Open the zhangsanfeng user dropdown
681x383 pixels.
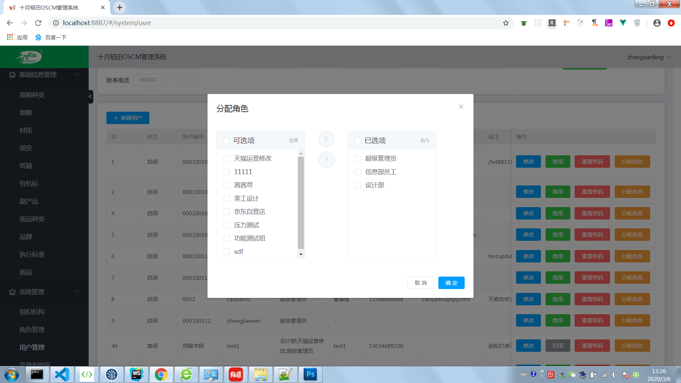click(649, 57)
